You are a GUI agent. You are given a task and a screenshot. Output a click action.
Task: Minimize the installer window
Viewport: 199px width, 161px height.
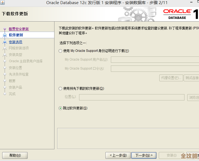click(191, 2)
